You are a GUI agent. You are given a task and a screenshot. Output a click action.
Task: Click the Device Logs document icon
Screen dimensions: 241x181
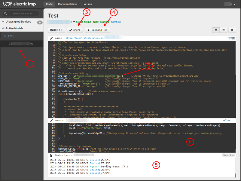pos(51,155)
